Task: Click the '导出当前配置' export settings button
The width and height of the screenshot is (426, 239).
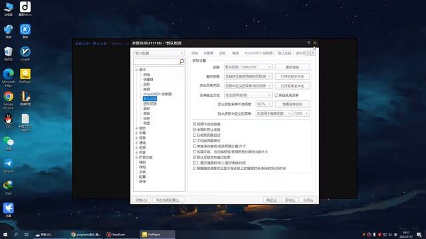Action: (168, 200)
